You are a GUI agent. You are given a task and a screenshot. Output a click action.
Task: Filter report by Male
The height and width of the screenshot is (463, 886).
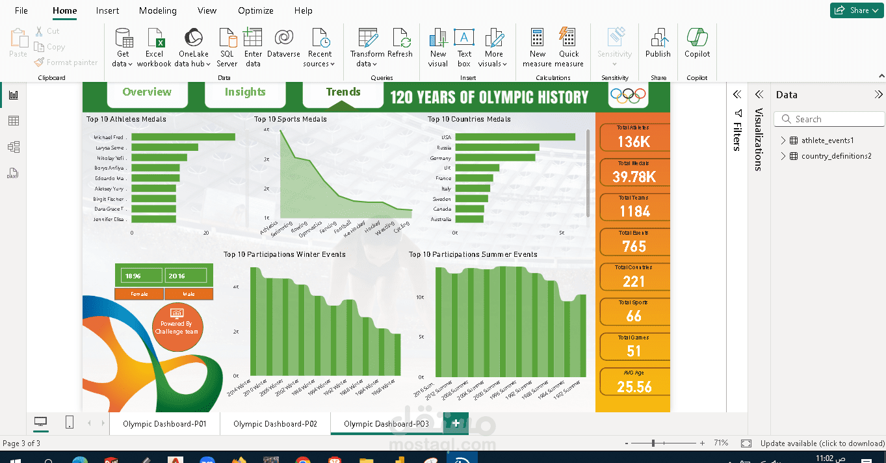[x=189, y=294]
